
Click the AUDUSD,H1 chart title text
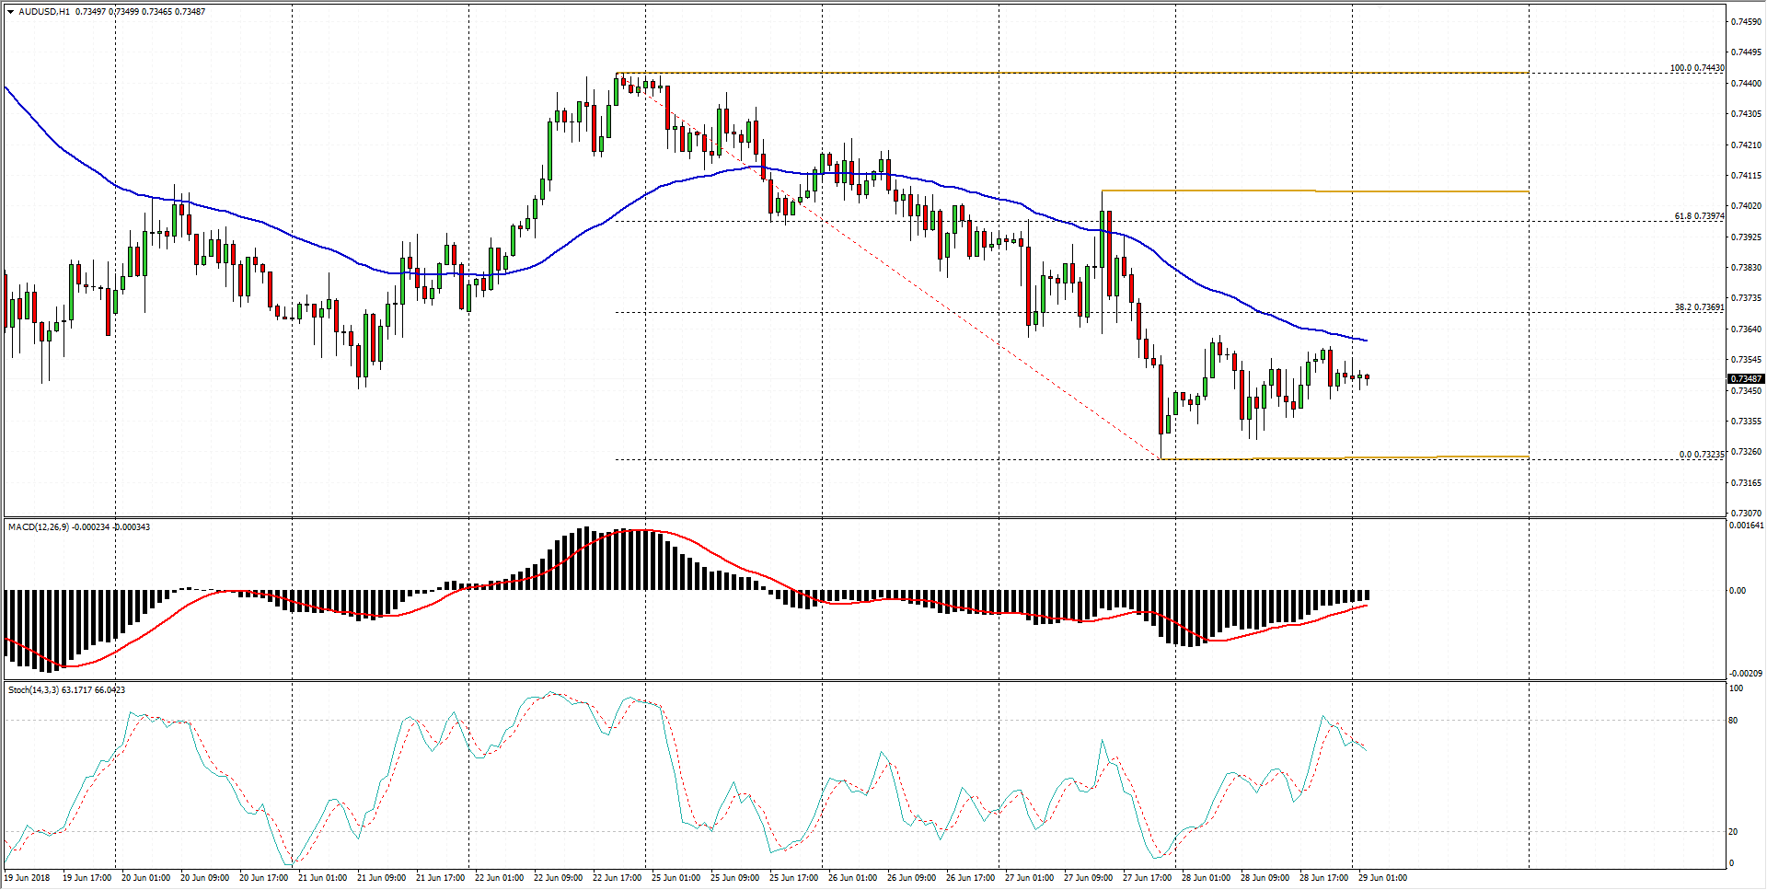click(43, 12)
